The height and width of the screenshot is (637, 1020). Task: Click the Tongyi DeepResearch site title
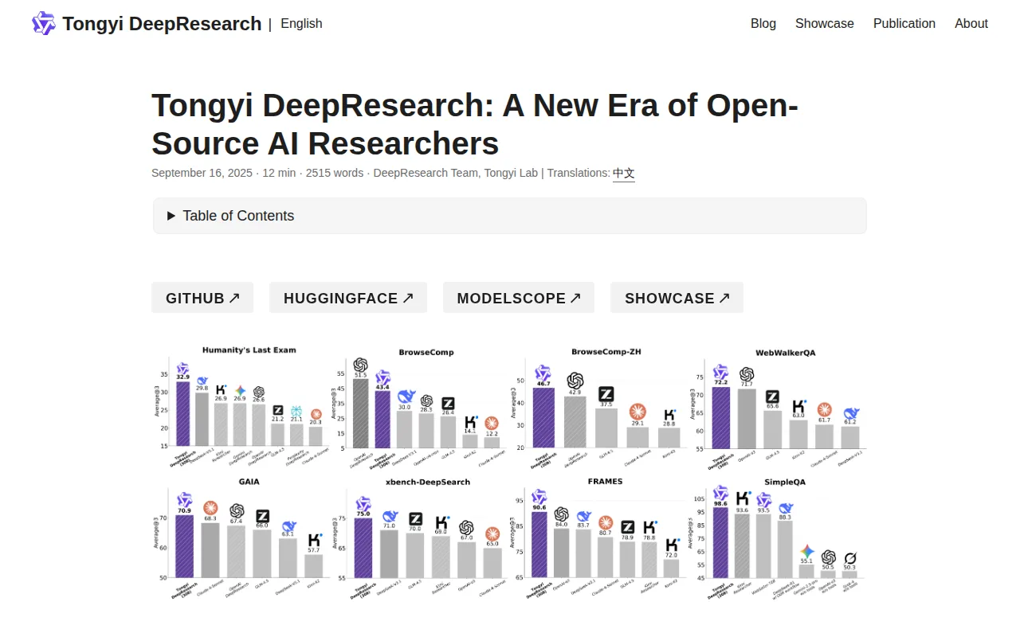(x=162, y=23)
